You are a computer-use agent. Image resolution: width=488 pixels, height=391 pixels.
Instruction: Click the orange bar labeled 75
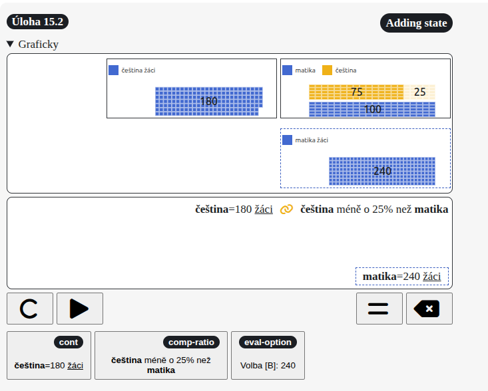click(356, 92)
